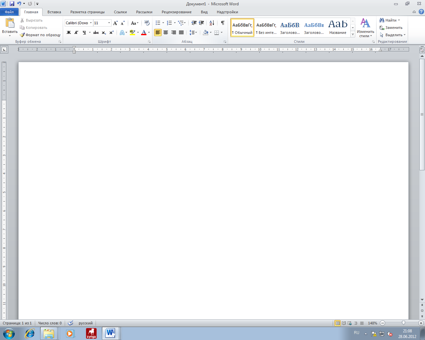The height and width of the screenshot is (340, 425).
Task: Open Word Help question mark icon
Action: tap(421, 12)
